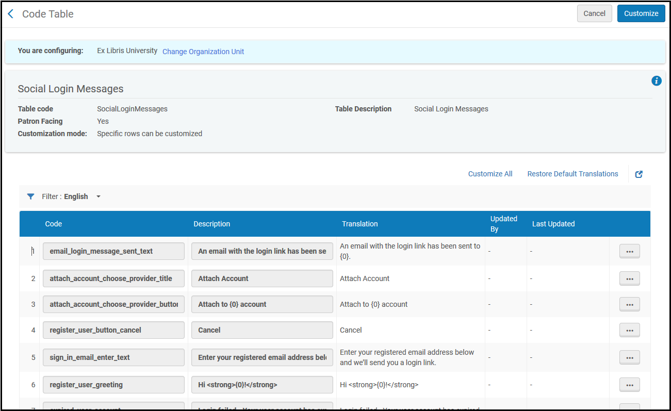Click the attach_account_choose_provider_title code field
The width and height of the screenshot is (671, 411).
(113, 278)
